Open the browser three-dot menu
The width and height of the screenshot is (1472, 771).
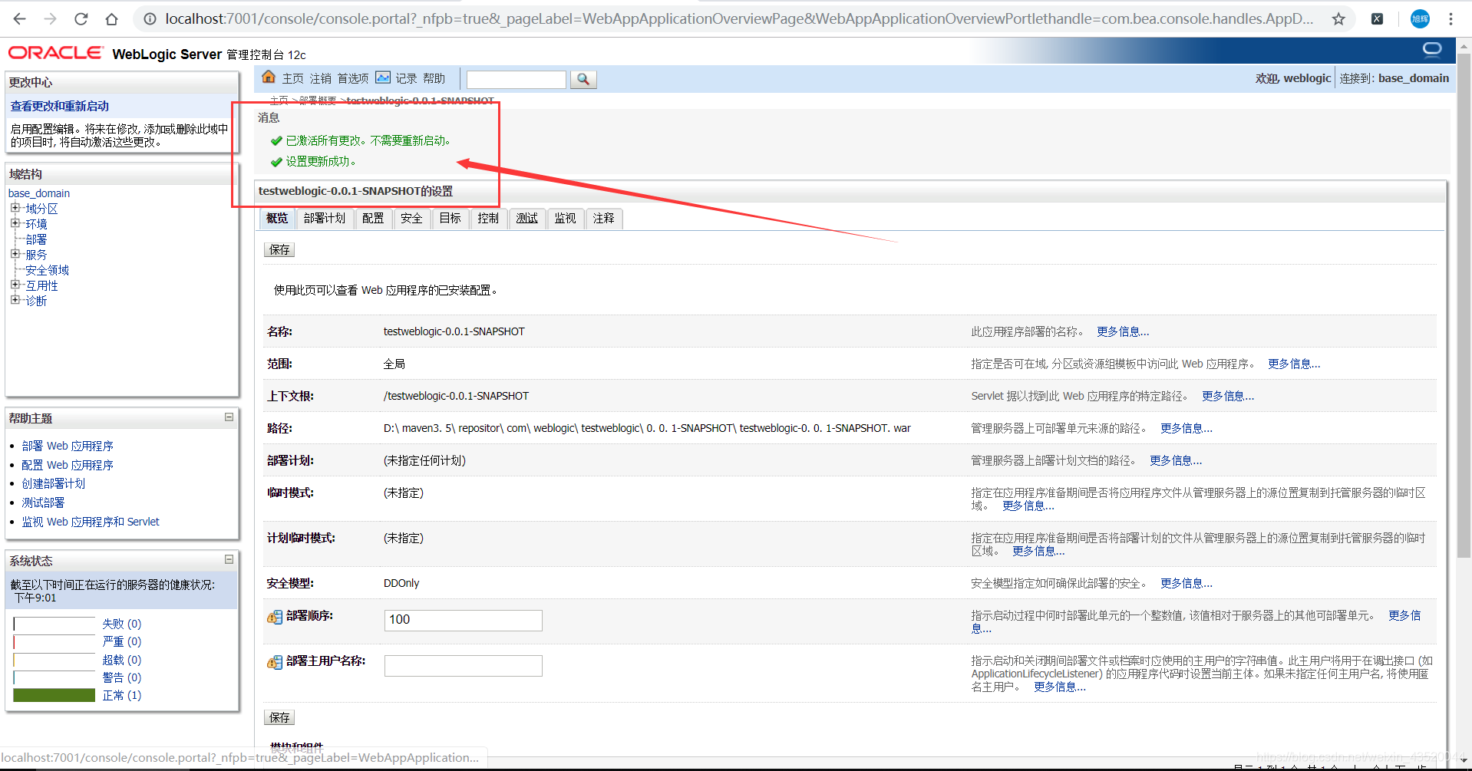pyautogui.click(x=1451, y=18)
